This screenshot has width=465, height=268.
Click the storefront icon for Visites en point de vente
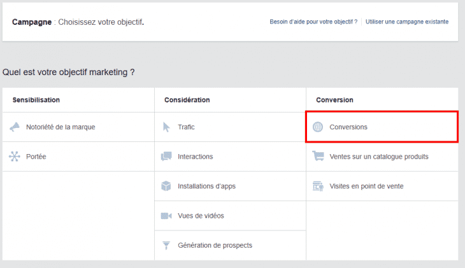[x=318, y=186]
